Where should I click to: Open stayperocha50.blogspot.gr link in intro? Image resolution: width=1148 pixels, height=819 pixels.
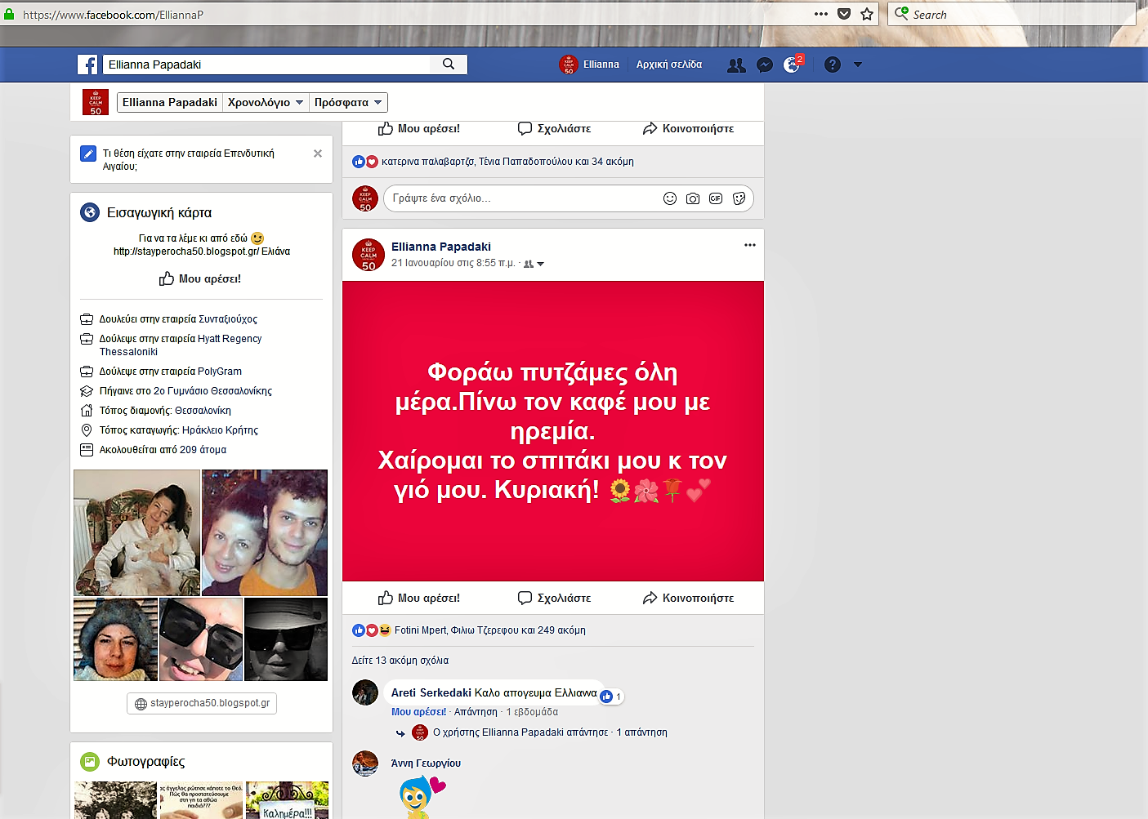point(186,251)
